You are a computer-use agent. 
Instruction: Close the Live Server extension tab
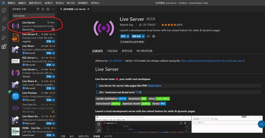click(x=88, y=9)
